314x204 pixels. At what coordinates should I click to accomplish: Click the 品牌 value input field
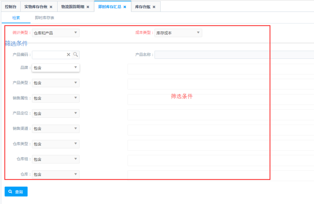click(220, 69)
